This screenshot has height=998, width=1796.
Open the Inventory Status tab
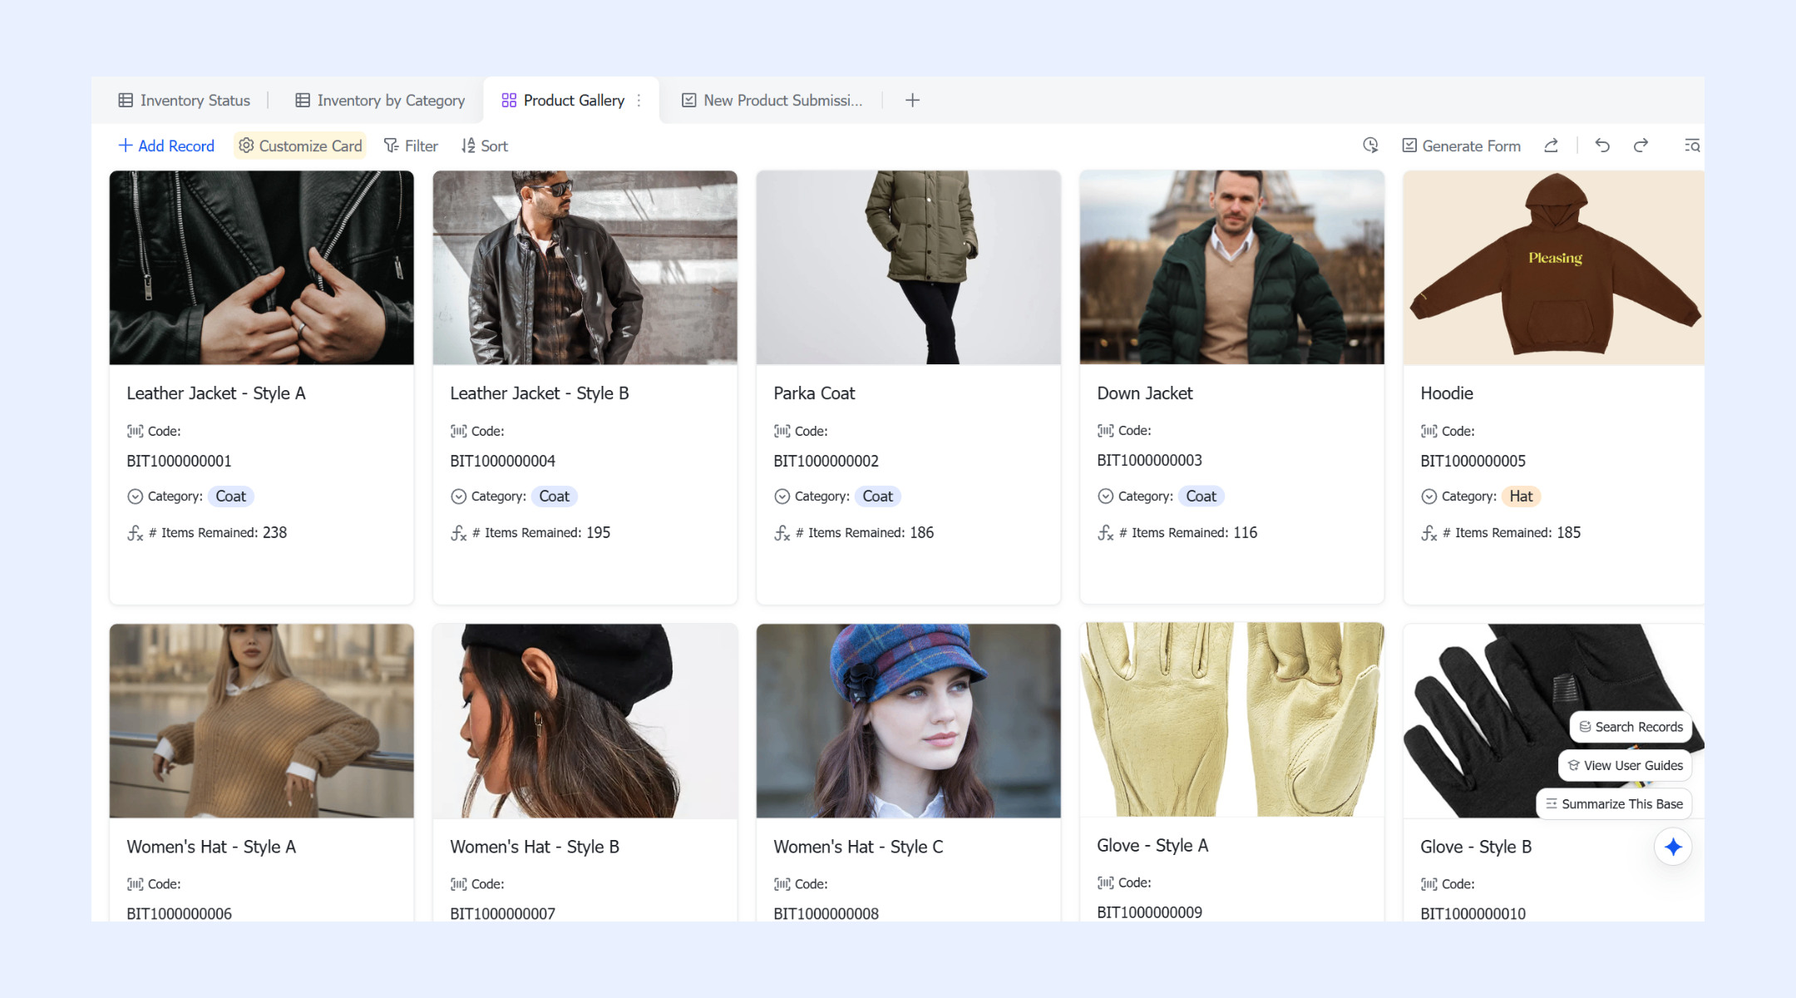click(x=185, y=101)
